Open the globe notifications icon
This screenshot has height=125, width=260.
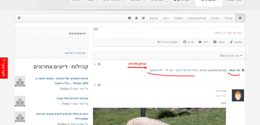(x=143, y=18)
